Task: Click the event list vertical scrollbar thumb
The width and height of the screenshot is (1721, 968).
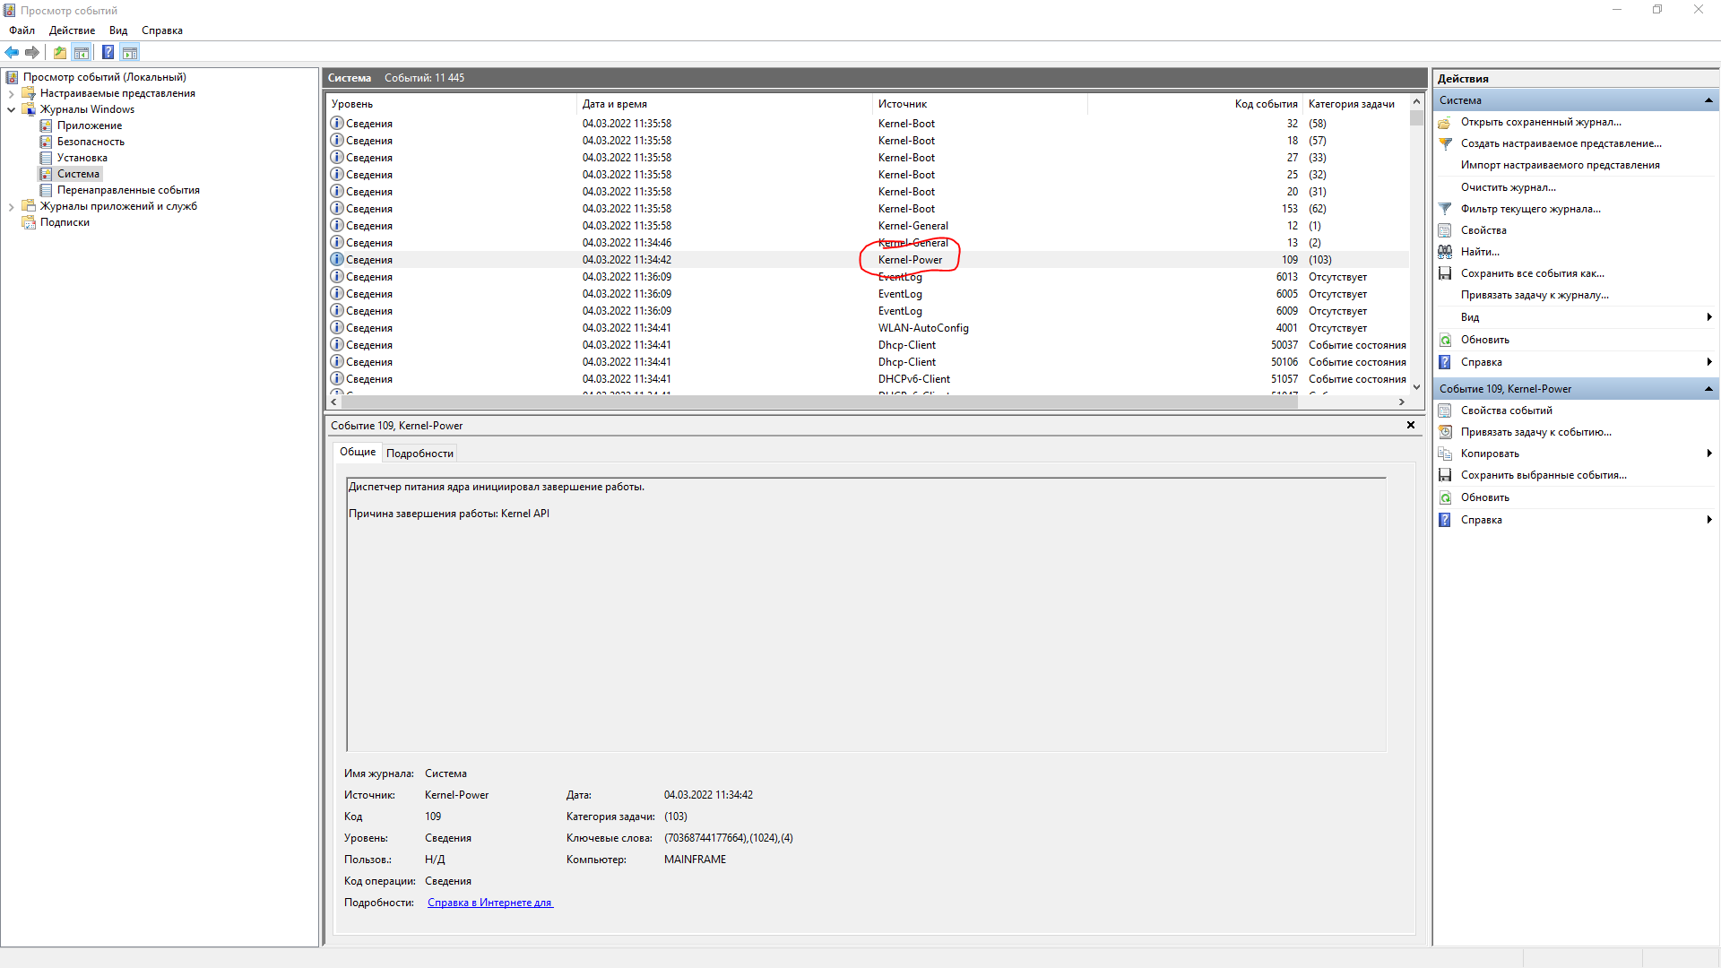Action: tap(1416, 117)
